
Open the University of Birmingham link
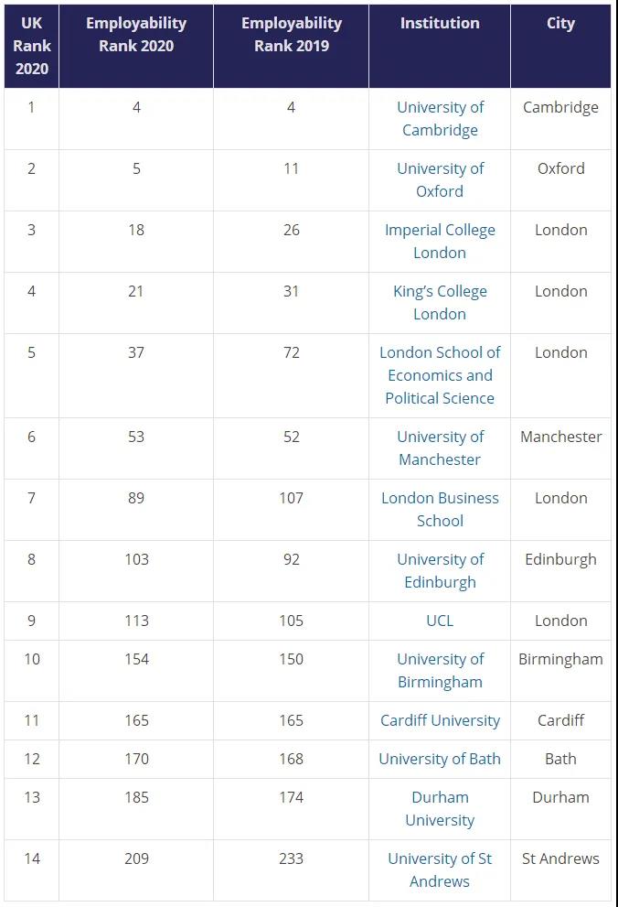tap(440, 671)
